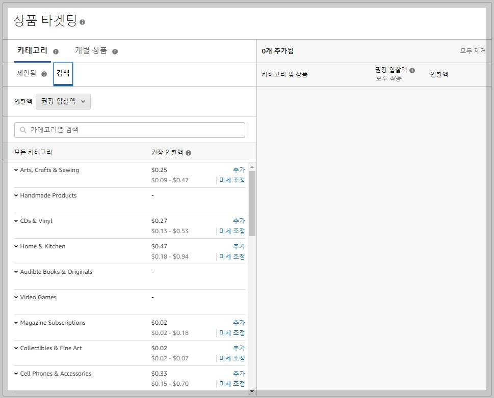The image size is (494, 398).
Task: Click 모두 적용 under 권장 입찰액
Action: click(388, 79)
